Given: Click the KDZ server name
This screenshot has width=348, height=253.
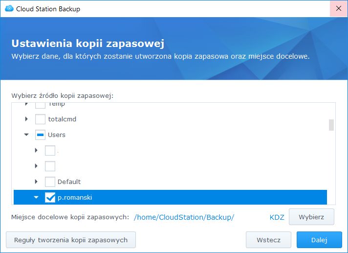Looking at the screenshot, I should (x=277, y=217).
